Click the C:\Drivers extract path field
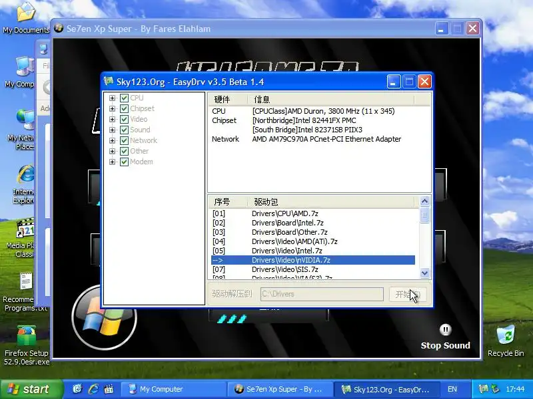The image size is (533, 399). tap(322, 294)
